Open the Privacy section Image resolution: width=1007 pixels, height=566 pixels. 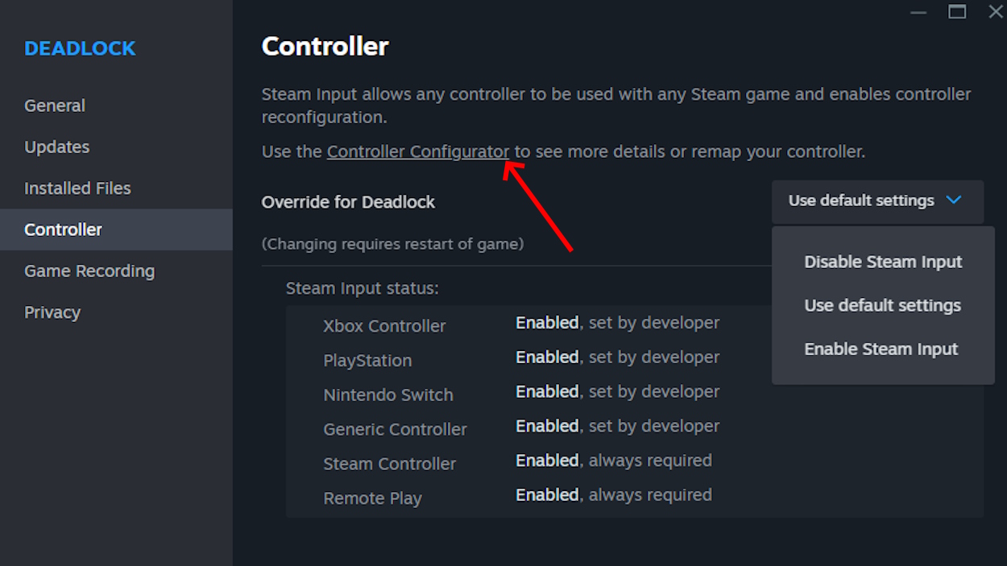[x=52, y=312]
